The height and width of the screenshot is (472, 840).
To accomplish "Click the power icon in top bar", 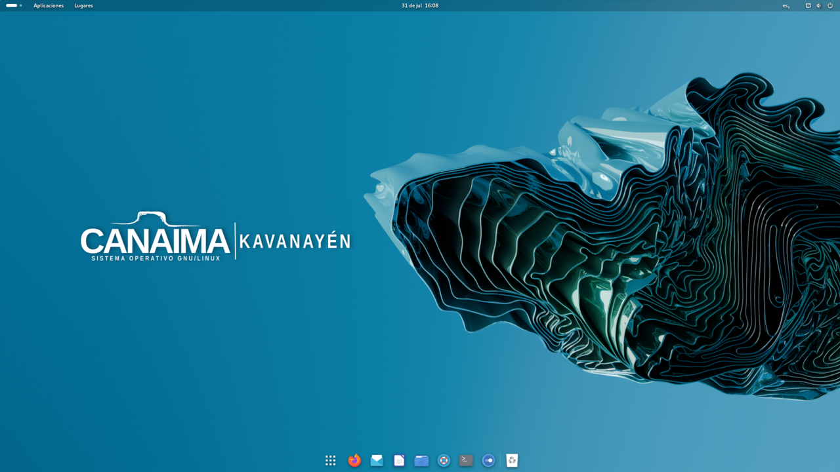I will point(830,5).
